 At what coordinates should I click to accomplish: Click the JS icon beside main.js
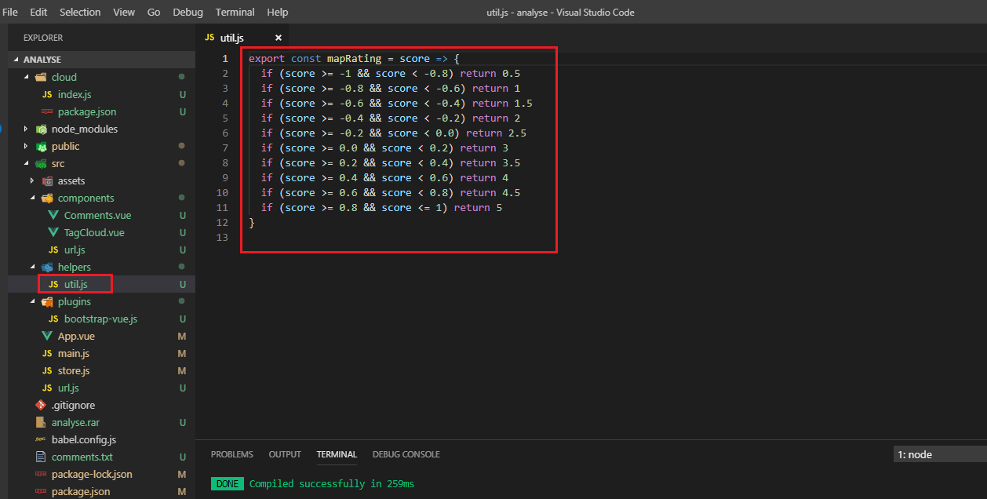point(47,353)
